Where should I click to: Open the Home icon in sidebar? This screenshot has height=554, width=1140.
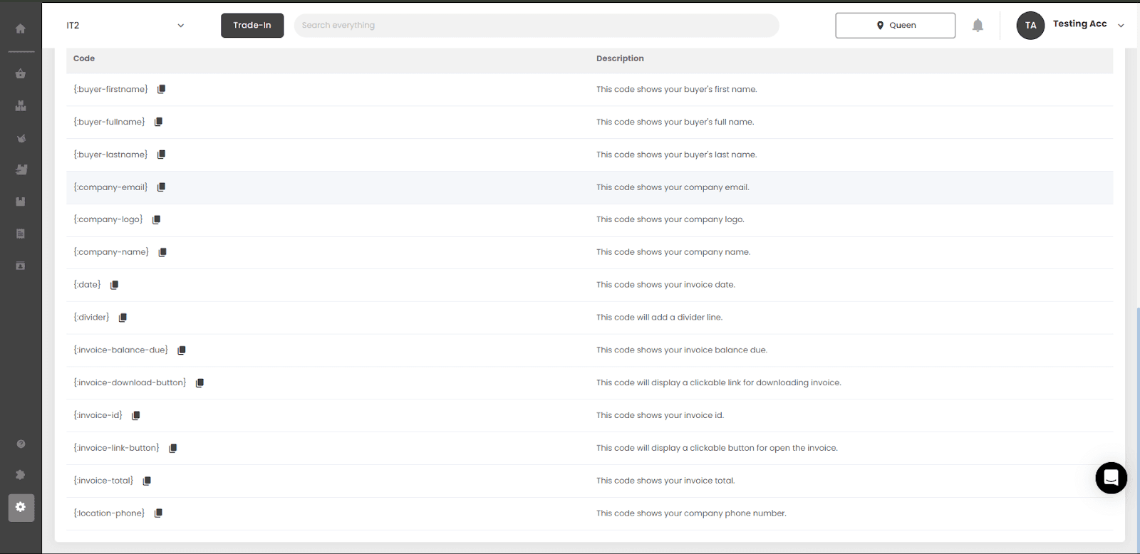[x=21, y=28]
